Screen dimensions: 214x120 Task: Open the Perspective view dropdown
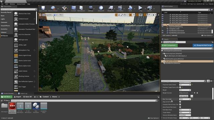[47, 15]
